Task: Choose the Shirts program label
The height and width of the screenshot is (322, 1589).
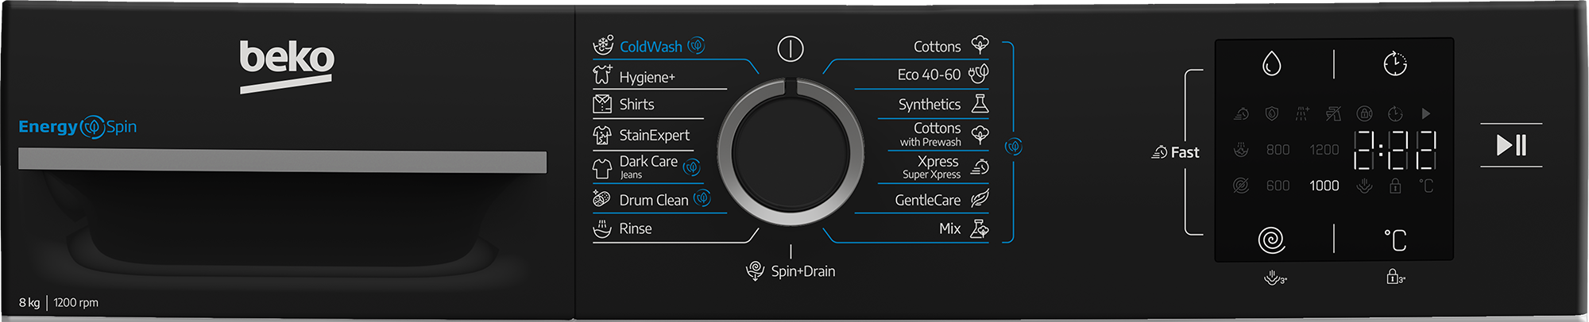Action: point(636,105)
